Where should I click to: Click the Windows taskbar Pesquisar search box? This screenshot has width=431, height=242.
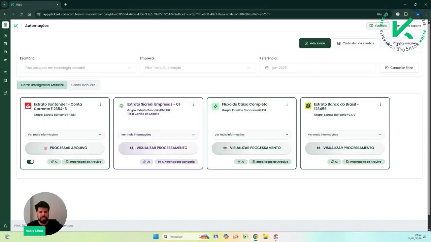[186, 237]
